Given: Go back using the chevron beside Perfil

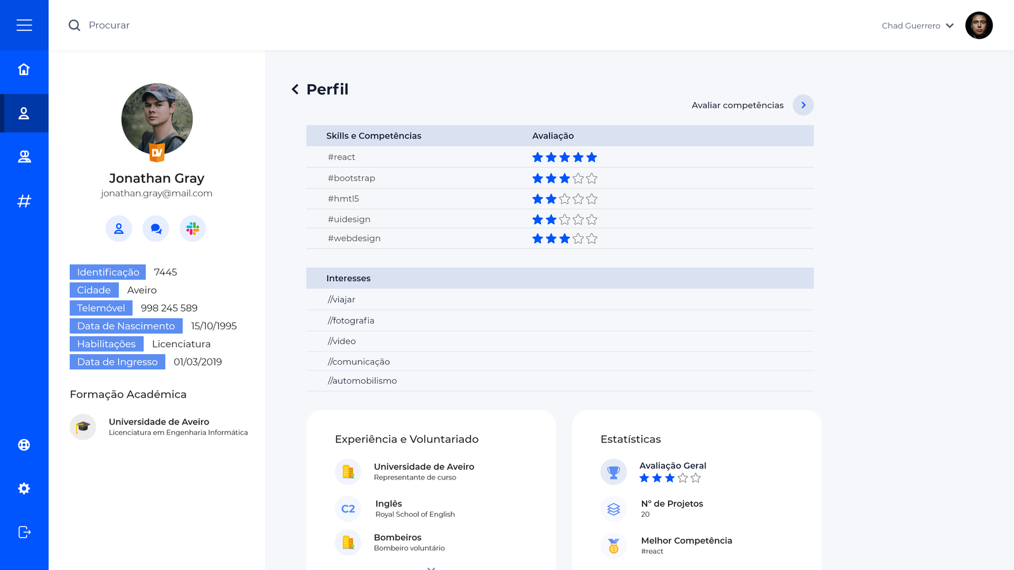Looking at the screenshot, I should tap(295, 89).
